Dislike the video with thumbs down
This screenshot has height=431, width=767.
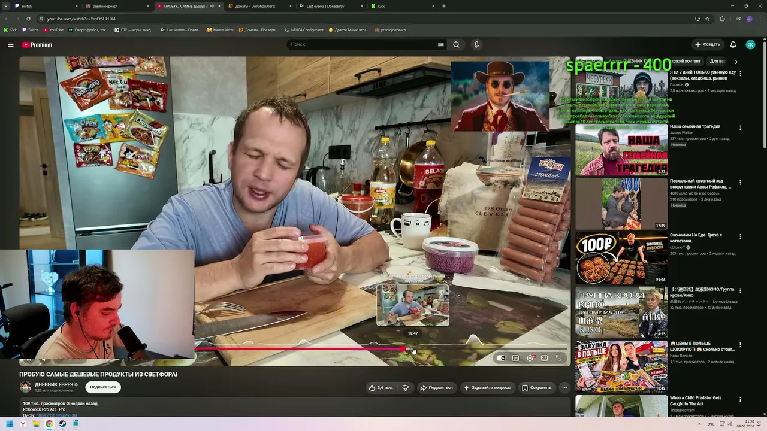coord(406,388)
